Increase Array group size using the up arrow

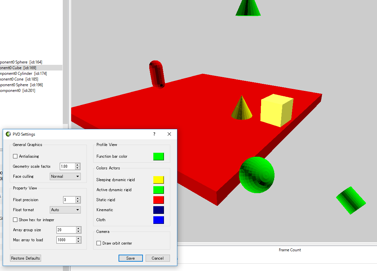(79, 228)
